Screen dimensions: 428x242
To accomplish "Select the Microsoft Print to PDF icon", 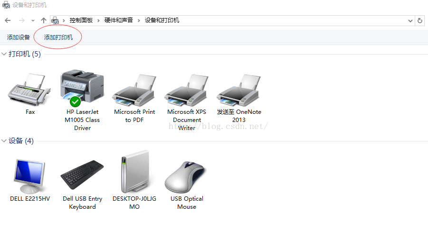I will tap(134, 90).
